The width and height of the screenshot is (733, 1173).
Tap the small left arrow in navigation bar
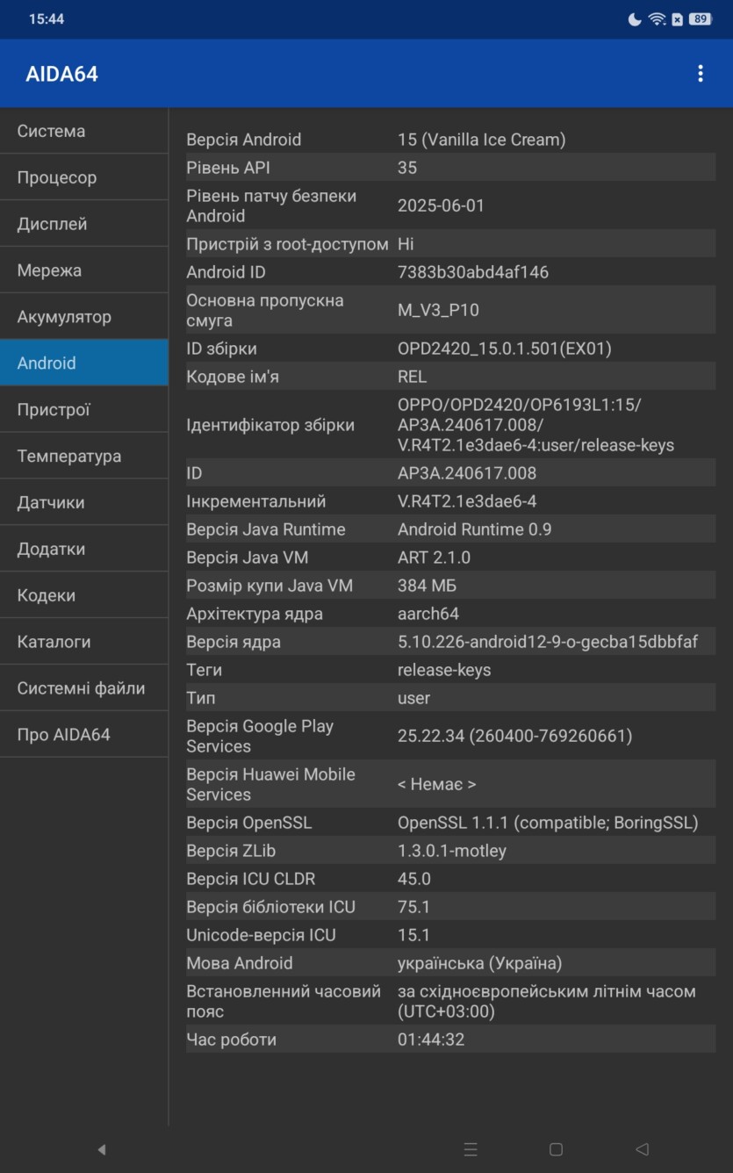pyautogui.click(x=102, y=1149)
